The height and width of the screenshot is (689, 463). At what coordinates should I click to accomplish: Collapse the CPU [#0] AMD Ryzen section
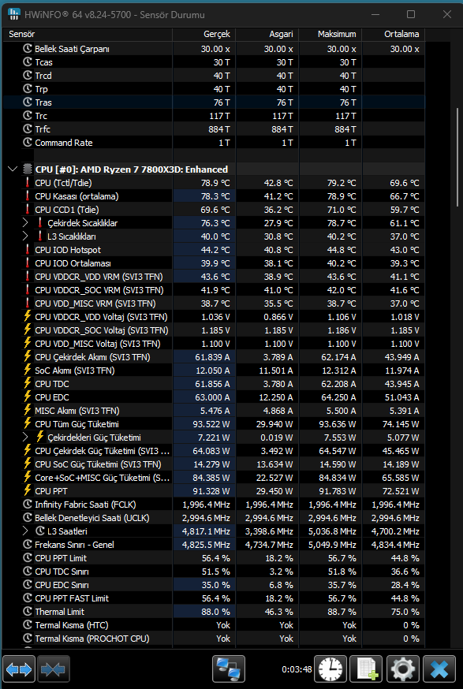pyautogui.click(x=13, y=169)
